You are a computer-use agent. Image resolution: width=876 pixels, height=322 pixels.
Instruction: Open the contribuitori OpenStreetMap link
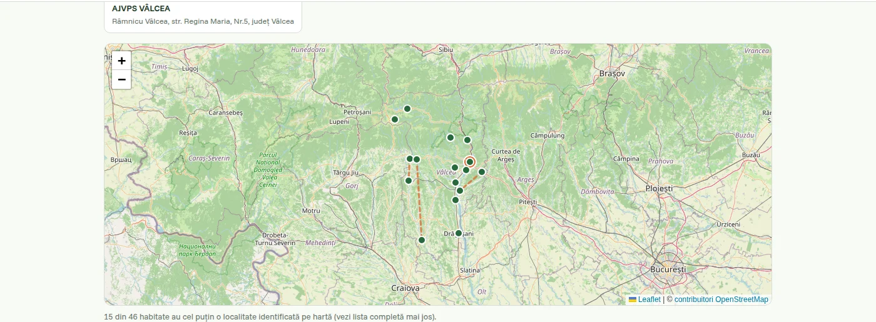point(721,299)
